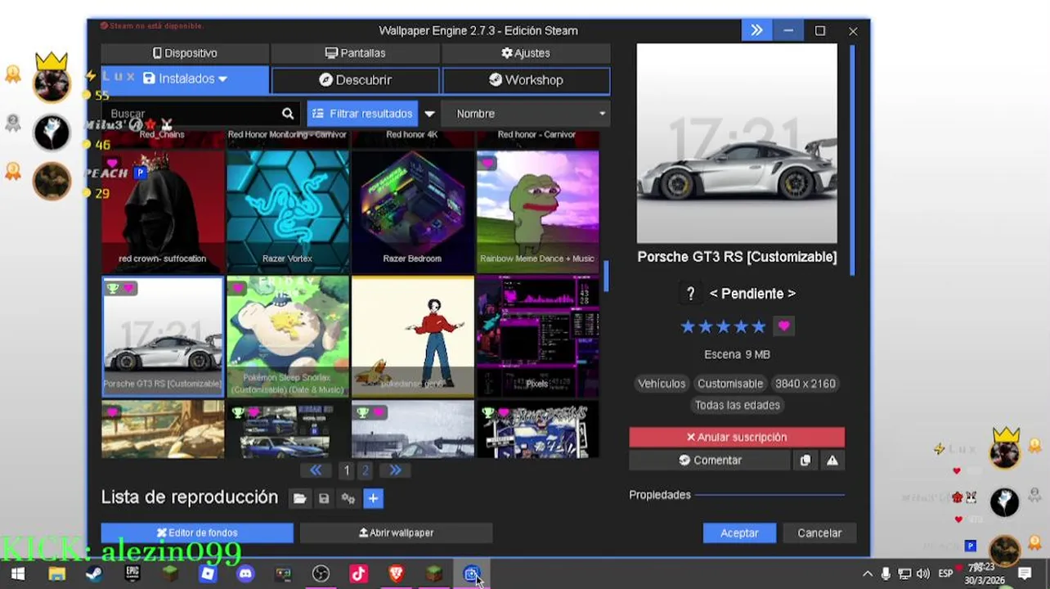Save playlist with floppy disk icon

point(324,498)
